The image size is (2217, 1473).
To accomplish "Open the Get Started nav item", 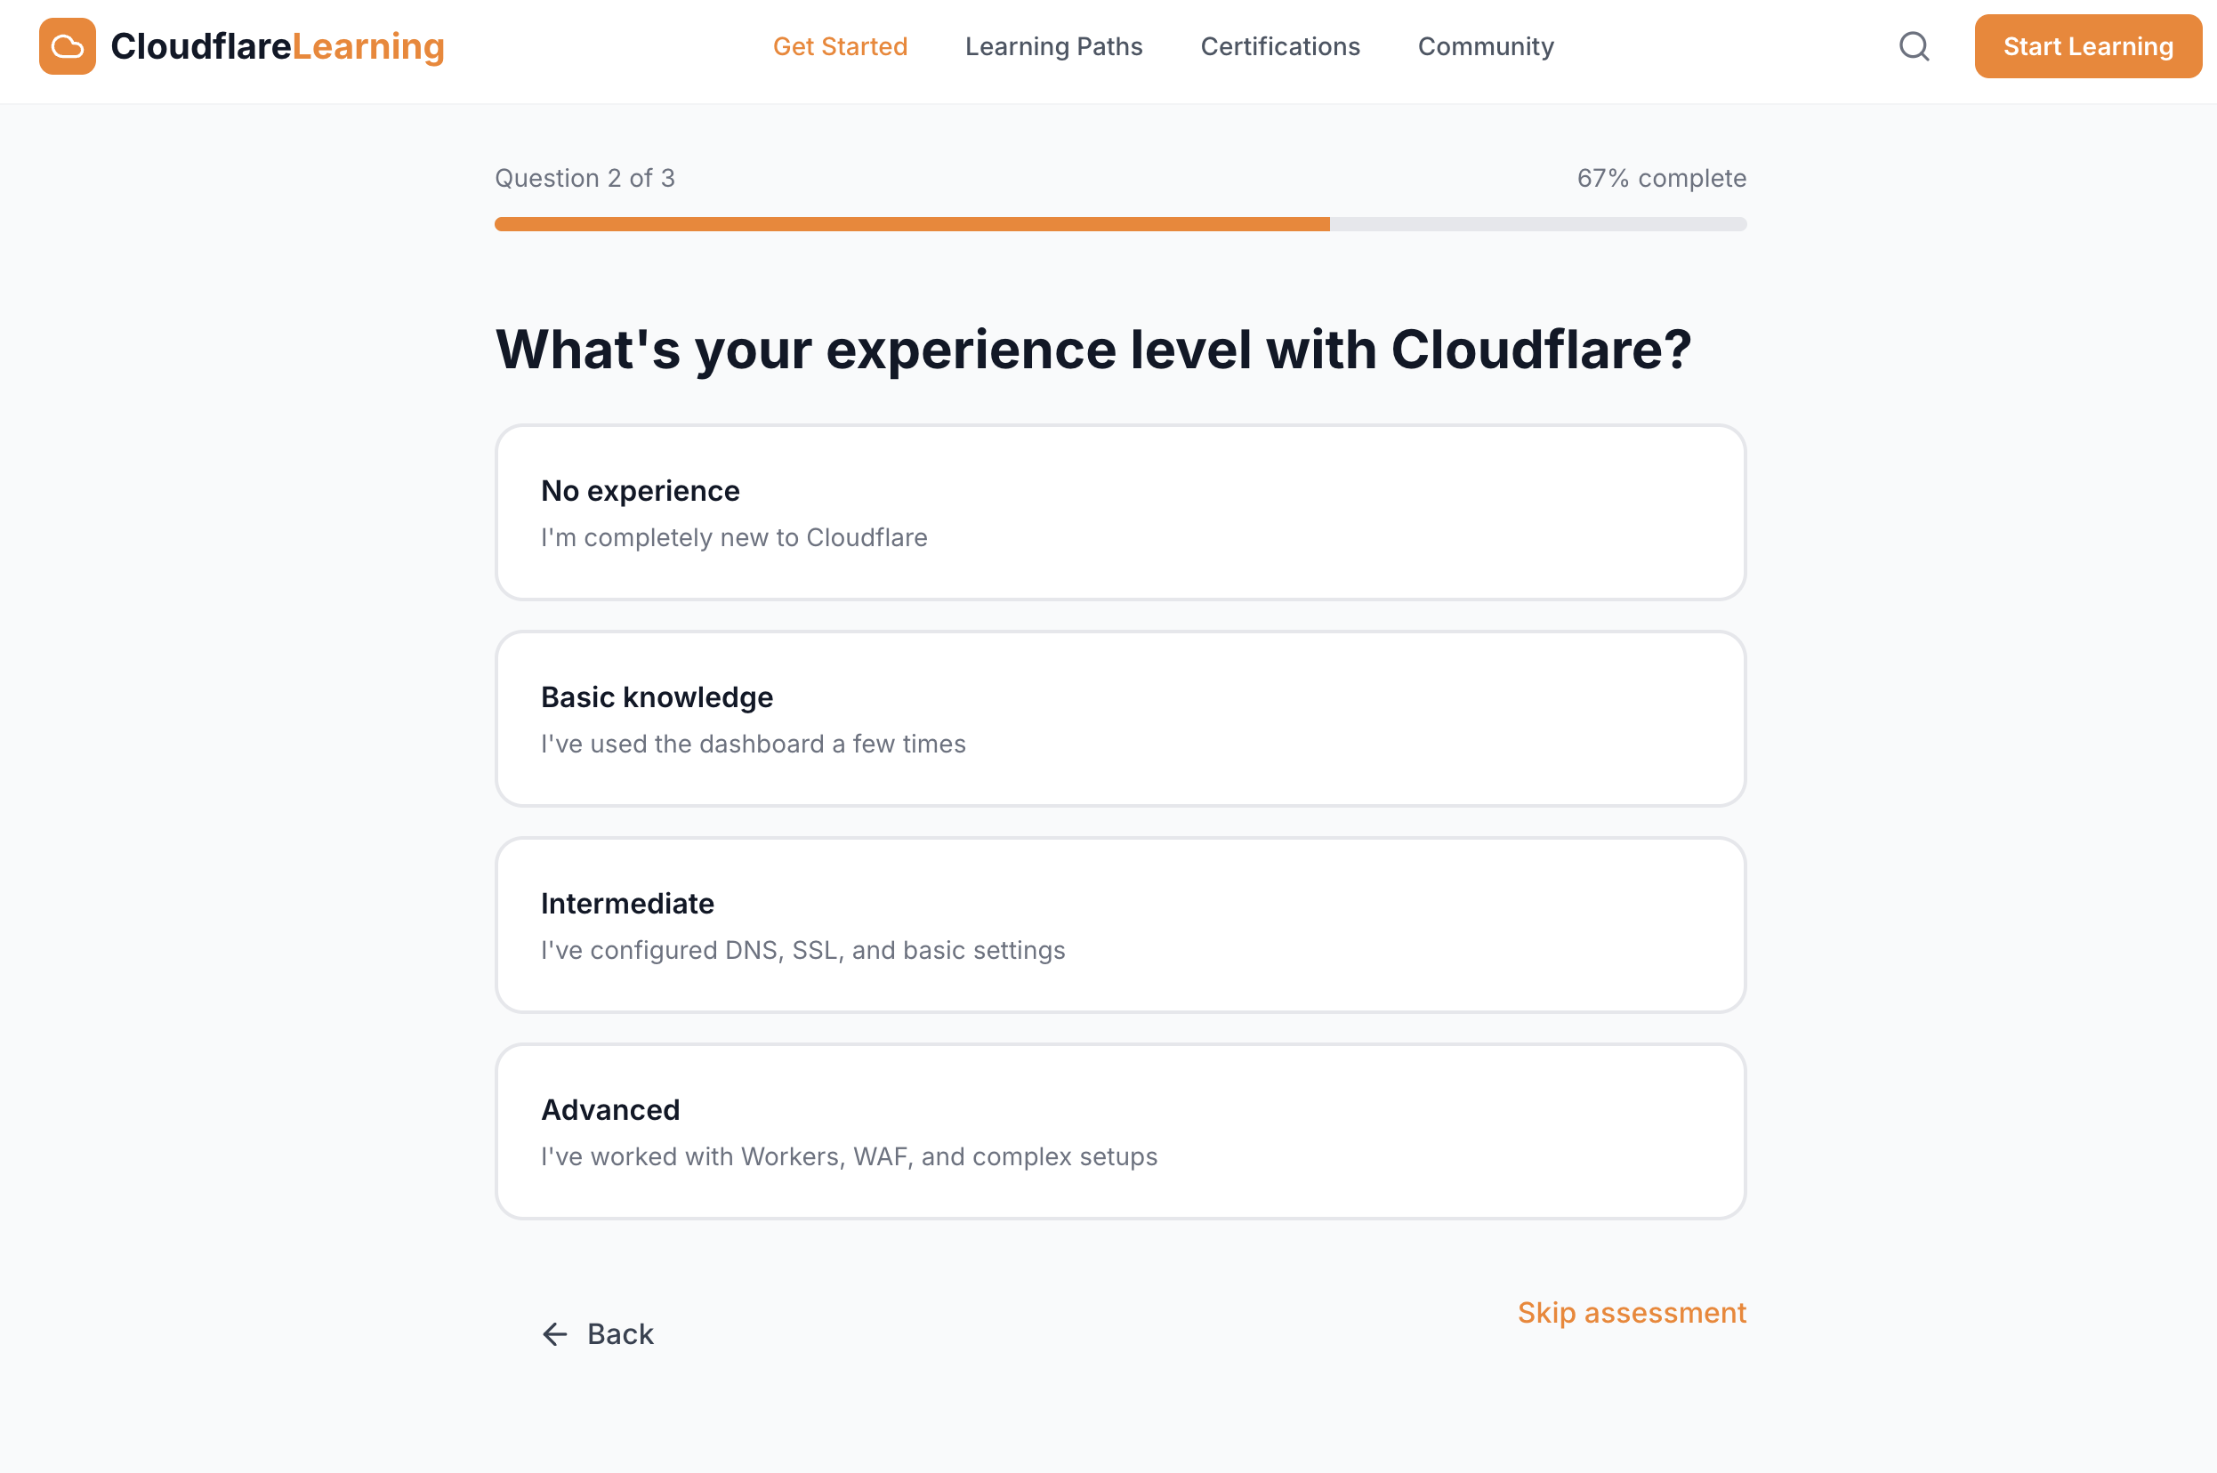I will pyautogui.click(x=840, y=46).
